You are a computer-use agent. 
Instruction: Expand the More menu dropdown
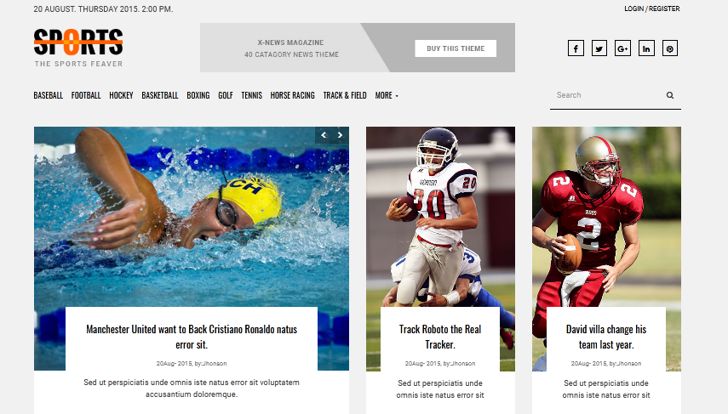click(x=387, y=95)
